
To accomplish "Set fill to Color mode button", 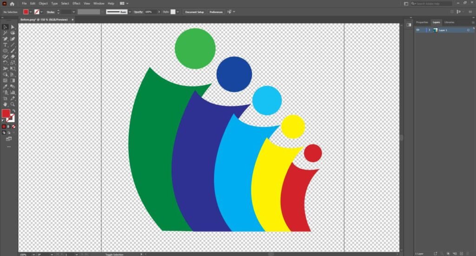I will [x=4, y=127].
